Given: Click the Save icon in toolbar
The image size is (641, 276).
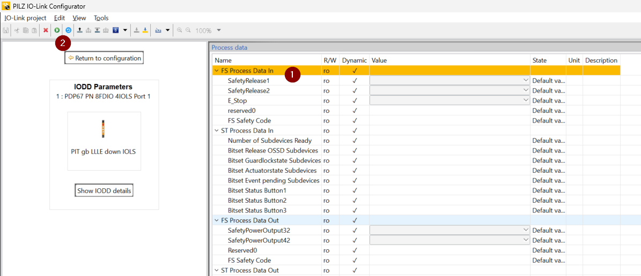Looking at the screenshot, I should pyautogui.click(x=6, y=30).
